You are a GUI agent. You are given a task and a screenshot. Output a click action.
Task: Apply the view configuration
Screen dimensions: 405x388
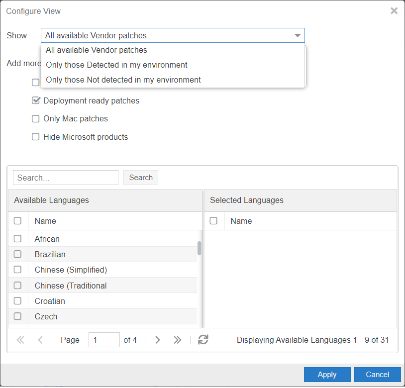327,375
